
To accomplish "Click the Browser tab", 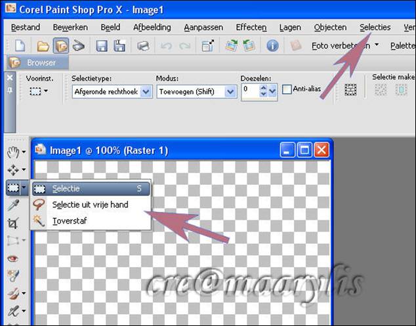I will tap(38, 62).
